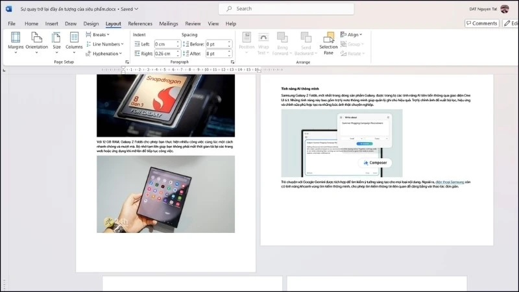Image resolution: width=519 pixels, height=292 pixels.
Task: Open the Insert ribbon tab
Action: pos(52,23)
